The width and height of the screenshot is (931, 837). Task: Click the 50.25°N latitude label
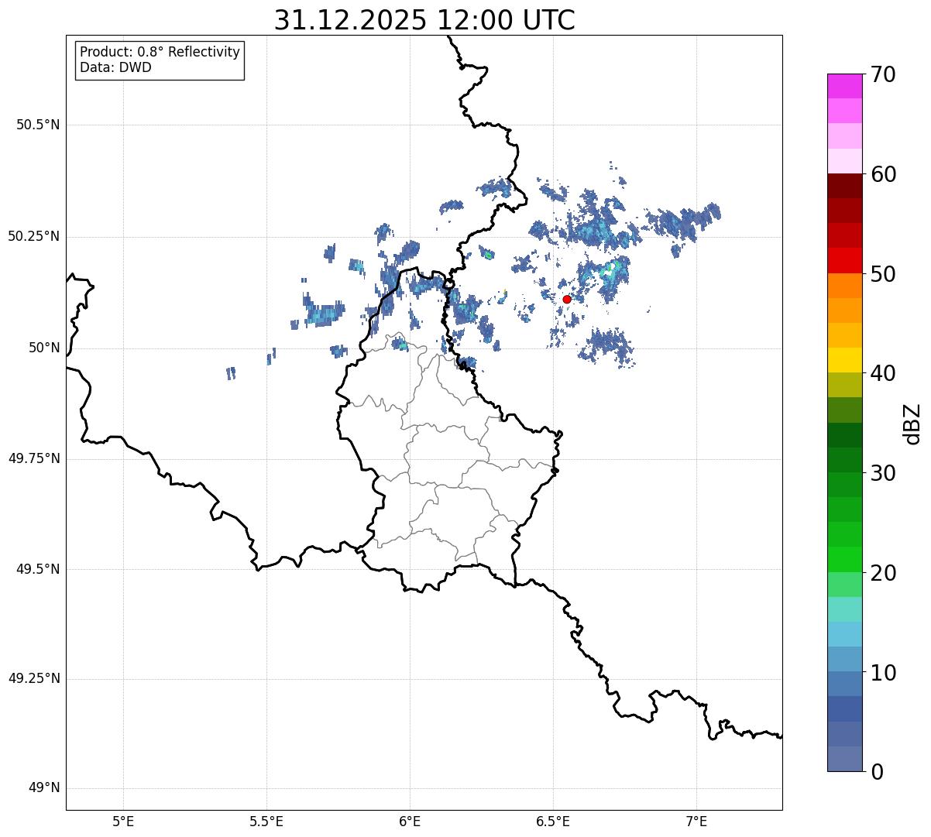(x=33, y=236)
